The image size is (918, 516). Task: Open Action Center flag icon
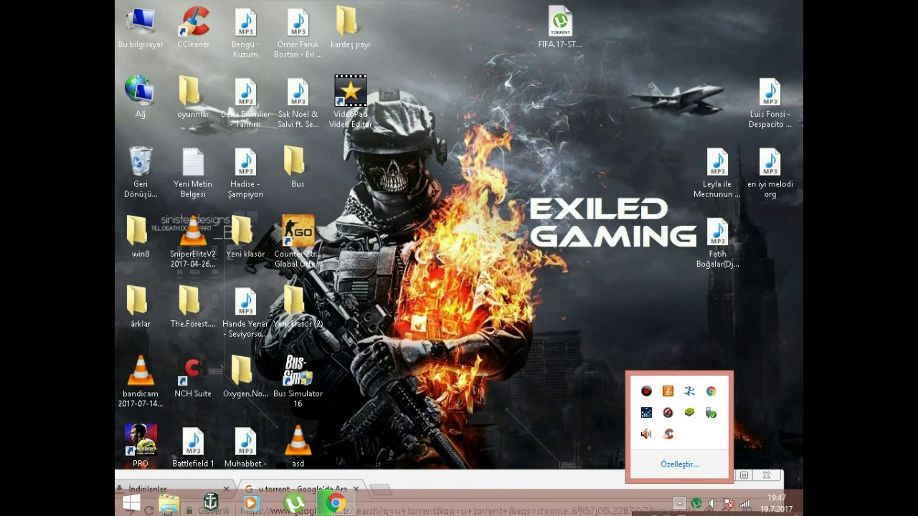729,504
